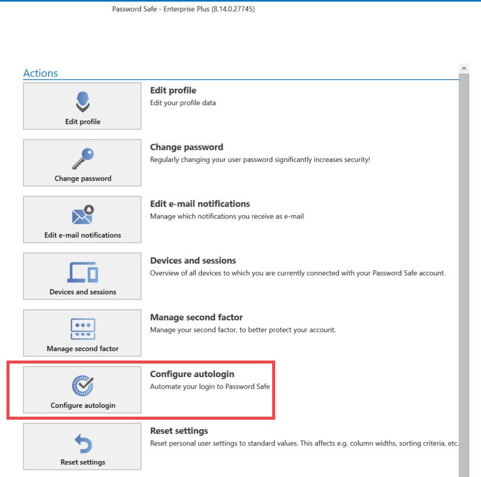The image size is (481, 477).
Task: Click the bold 'Configure autologin' heading
Action: pyautogui.click(x=192, y=374)
